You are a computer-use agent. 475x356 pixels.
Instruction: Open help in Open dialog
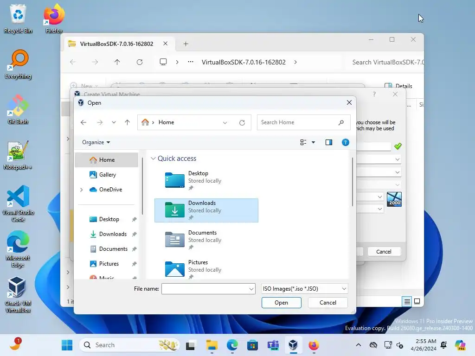coord(345,142)
